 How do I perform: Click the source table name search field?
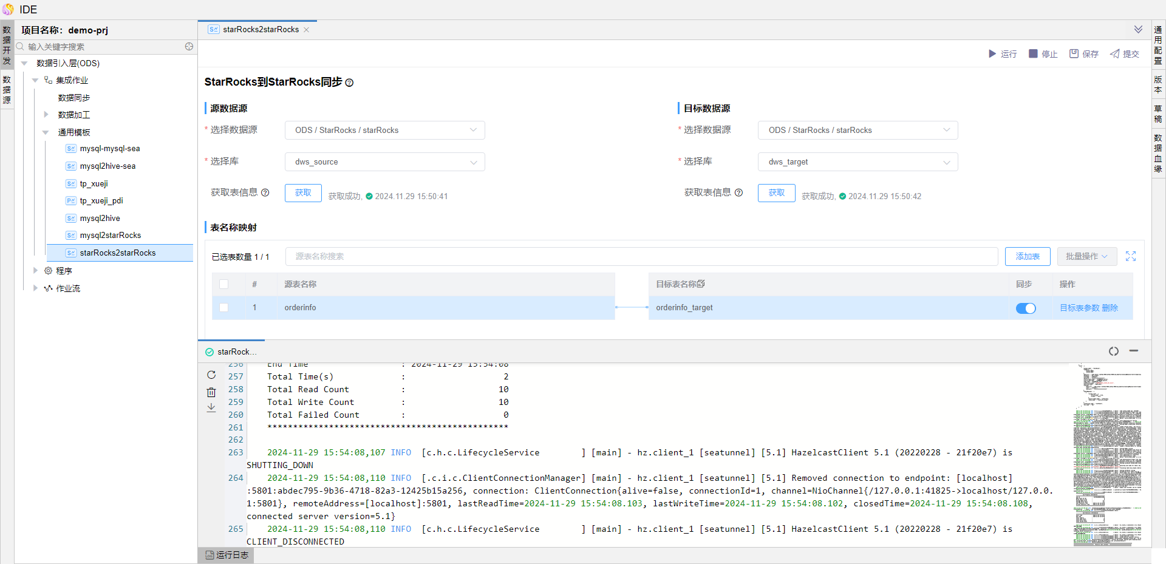[x=641, y=256]
